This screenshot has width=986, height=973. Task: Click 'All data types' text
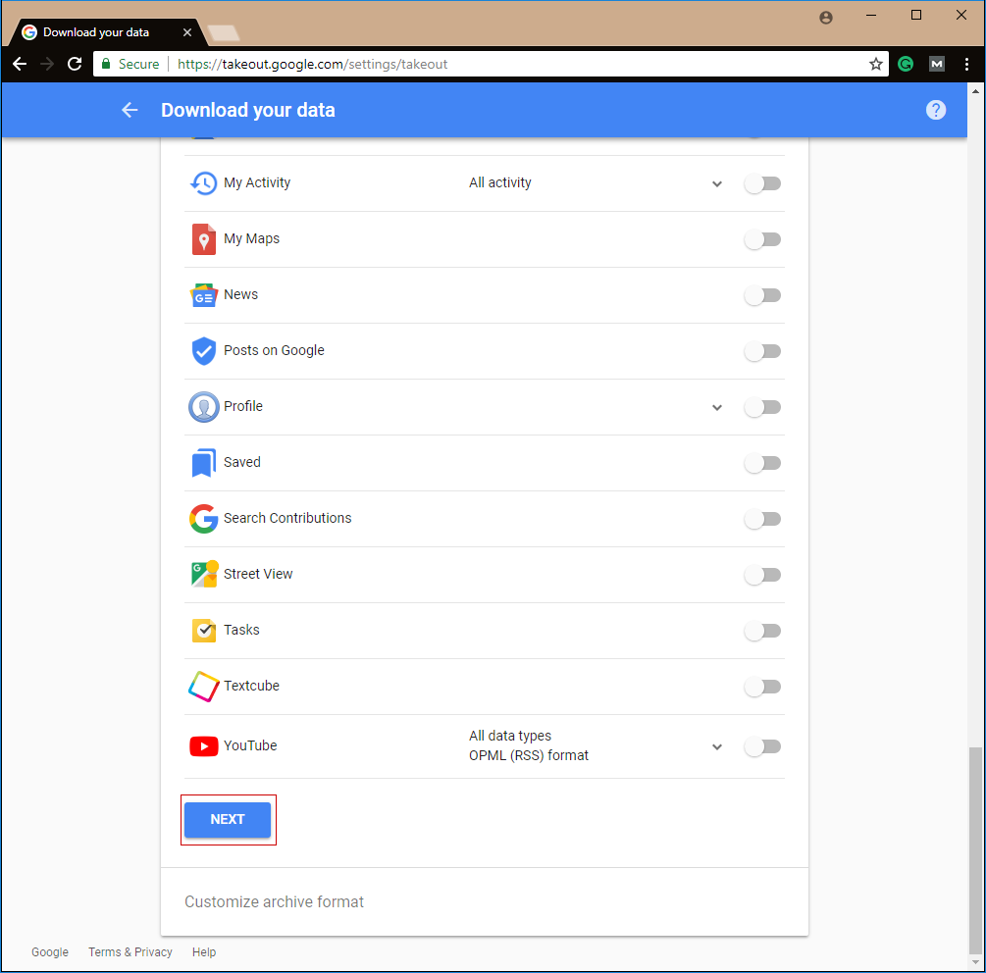pos(510,736)
